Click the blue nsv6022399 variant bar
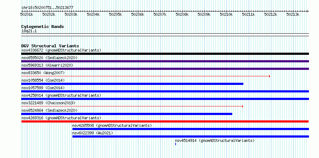319x158 pixels. (191, 137)
